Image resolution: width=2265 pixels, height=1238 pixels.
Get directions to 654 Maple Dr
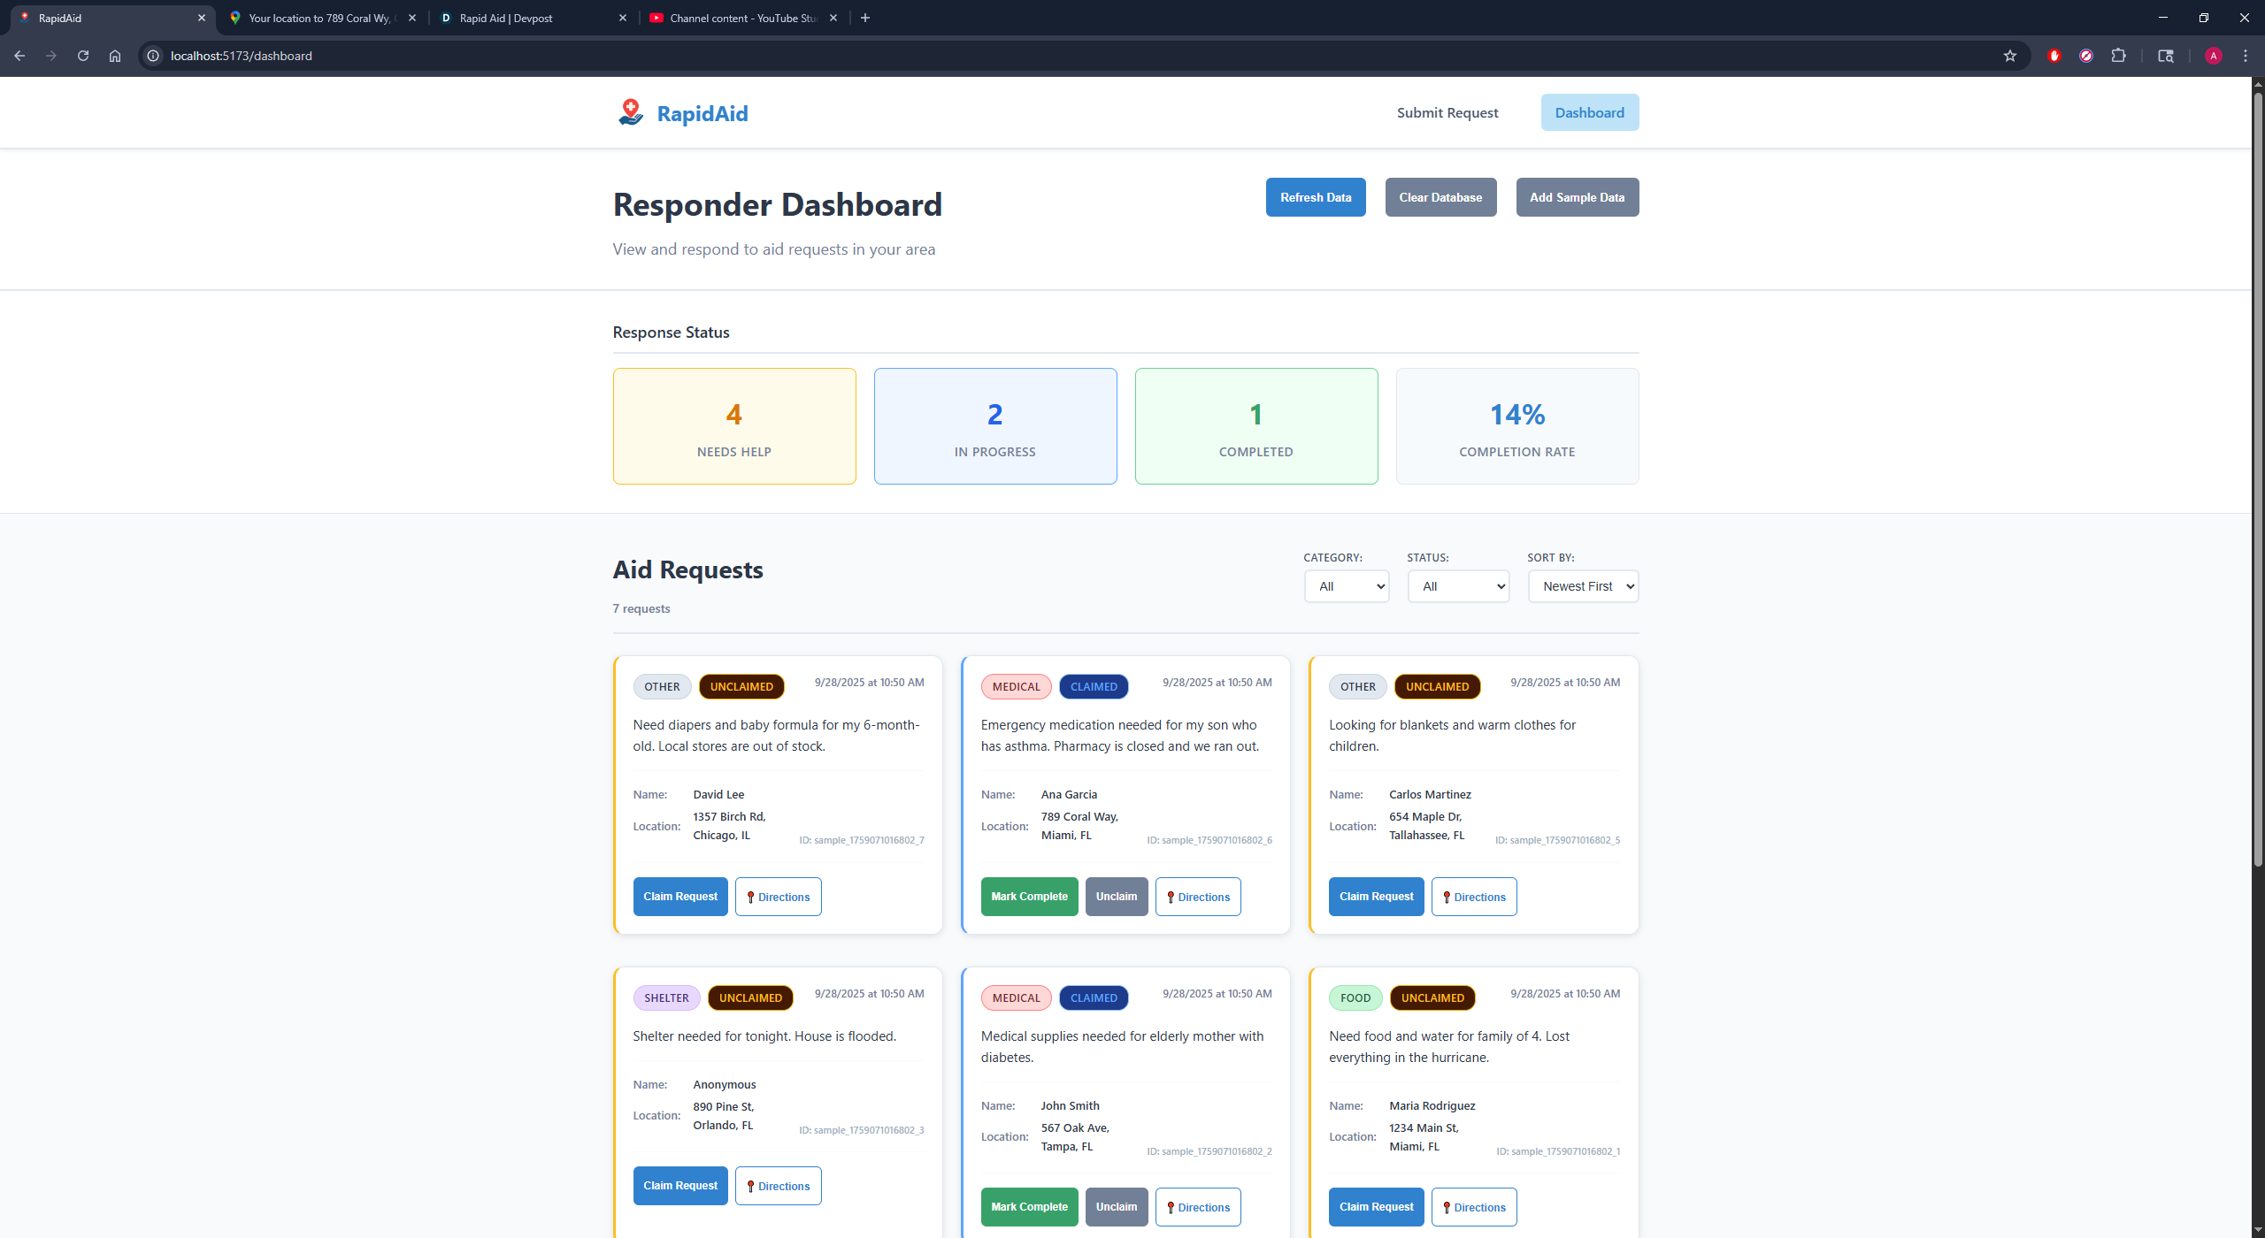tap(1473, 897)
